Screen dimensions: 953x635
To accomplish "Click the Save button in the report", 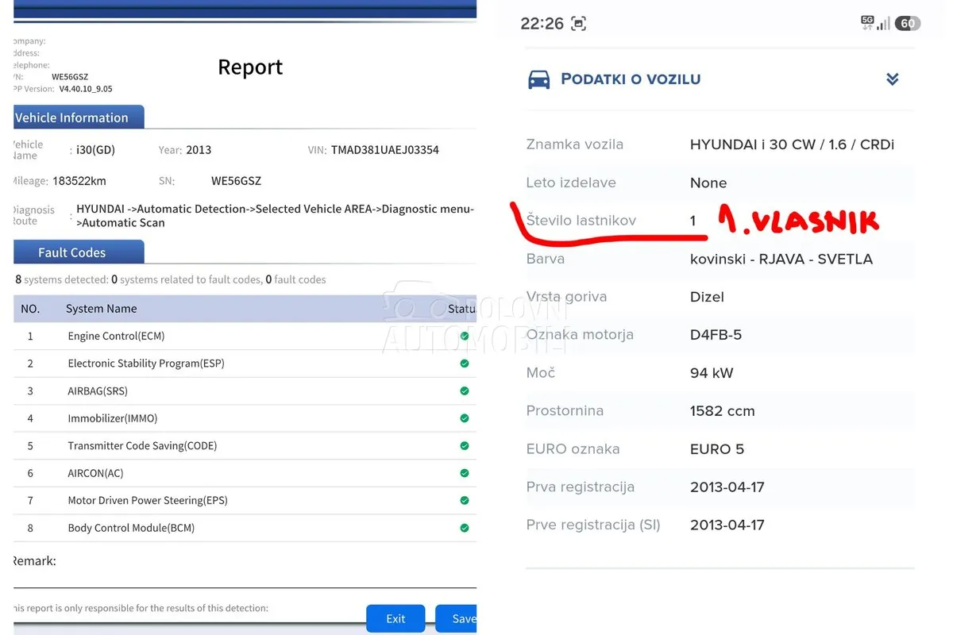I will click(457, 619).
